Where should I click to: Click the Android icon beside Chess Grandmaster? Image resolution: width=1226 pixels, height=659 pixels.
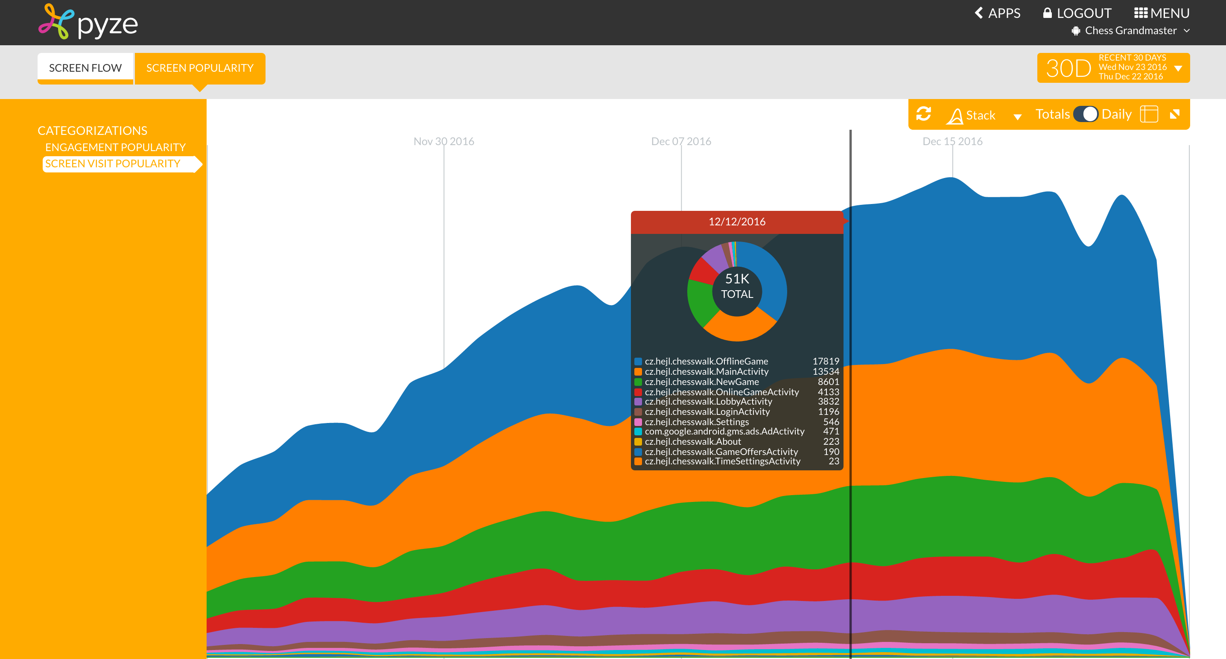[x=1076, y=31]
